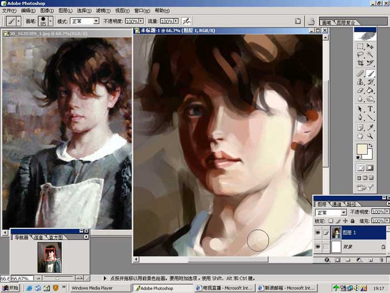Add a layer mask in Layers panel
390x293 pixels.
[x=338, y=260]
